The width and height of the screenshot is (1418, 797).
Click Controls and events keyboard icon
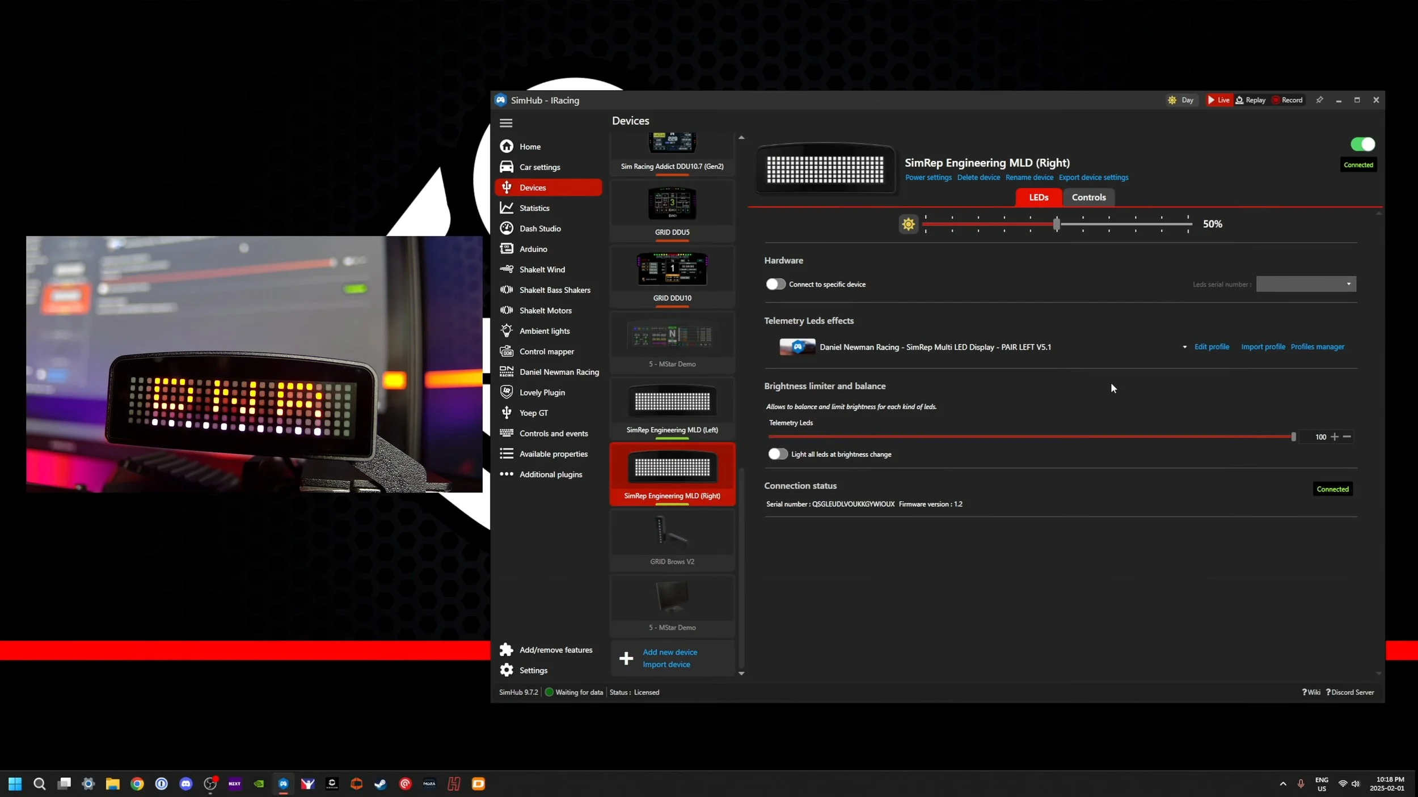(507, 433)
